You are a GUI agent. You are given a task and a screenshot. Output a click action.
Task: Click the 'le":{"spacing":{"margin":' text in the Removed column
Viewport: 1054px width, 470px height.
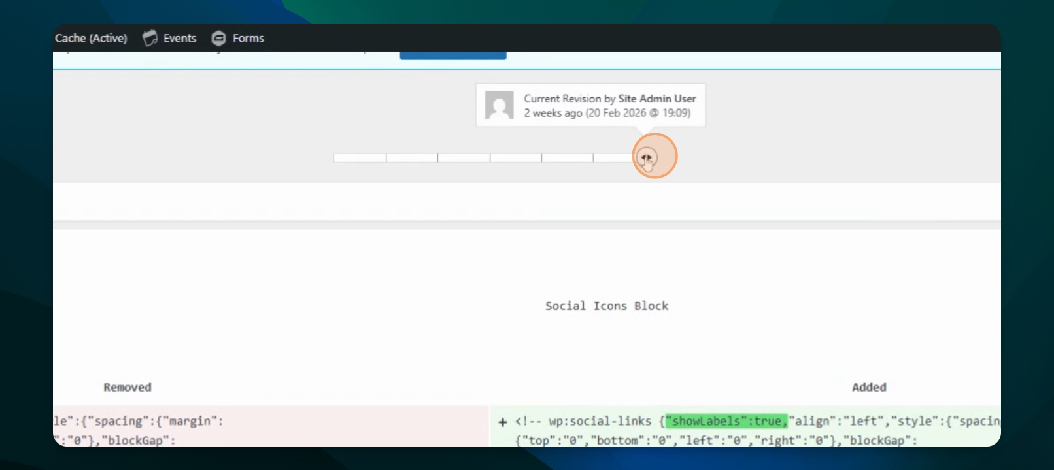click(x=139, y=421)
